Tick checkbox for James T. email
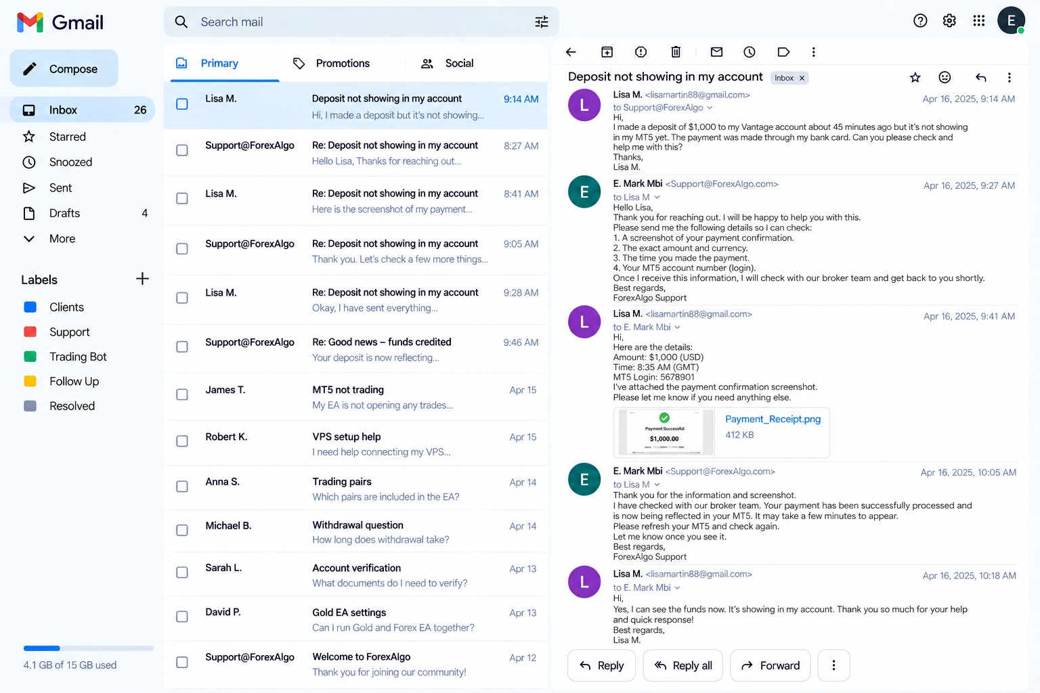 pyautogui.click(x=182, y=395)
